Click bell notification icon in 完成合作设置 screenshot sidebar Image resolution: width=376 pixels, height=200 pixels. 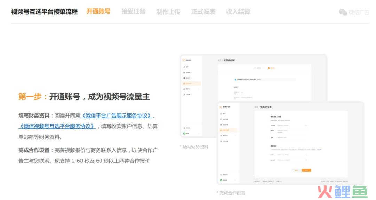221,175
